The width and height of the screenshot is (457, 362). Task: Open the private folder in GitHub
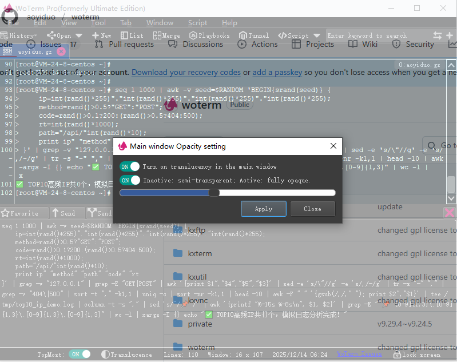point(200,324)
